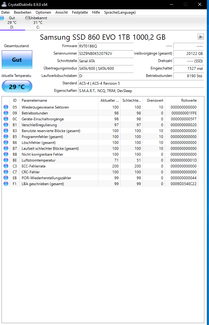Click the CrystalDiskInfo app icon in title bar

tap(4, 4)
